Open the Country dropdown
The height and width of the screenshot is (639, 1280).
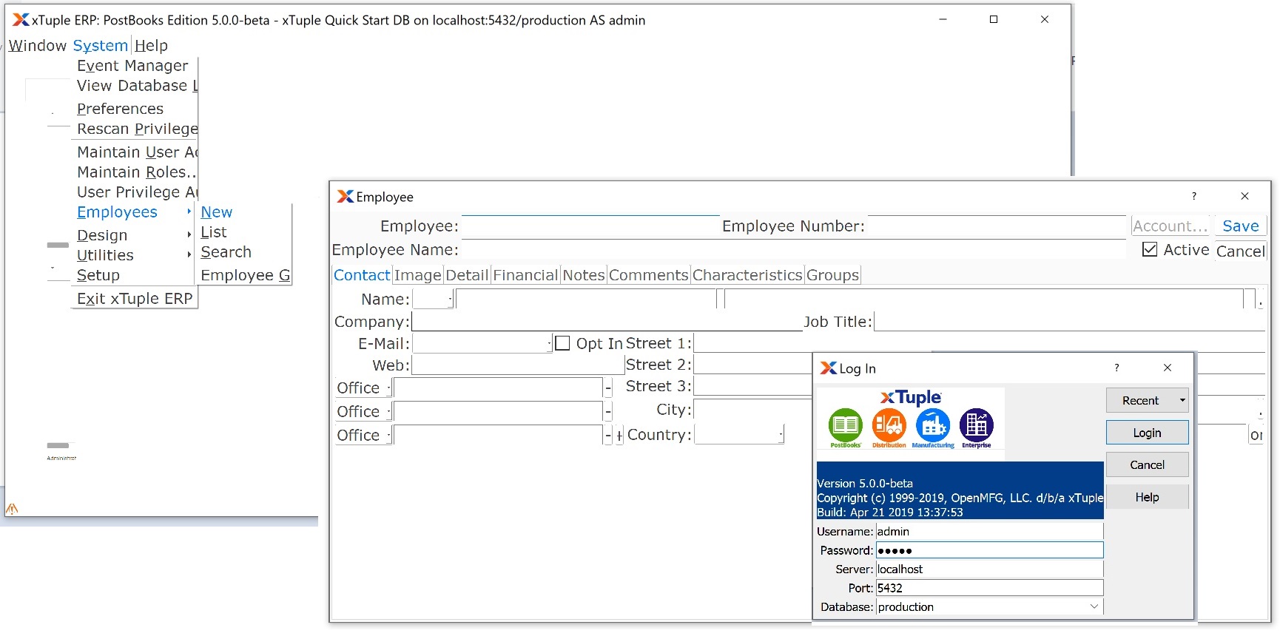click(739, 434)
